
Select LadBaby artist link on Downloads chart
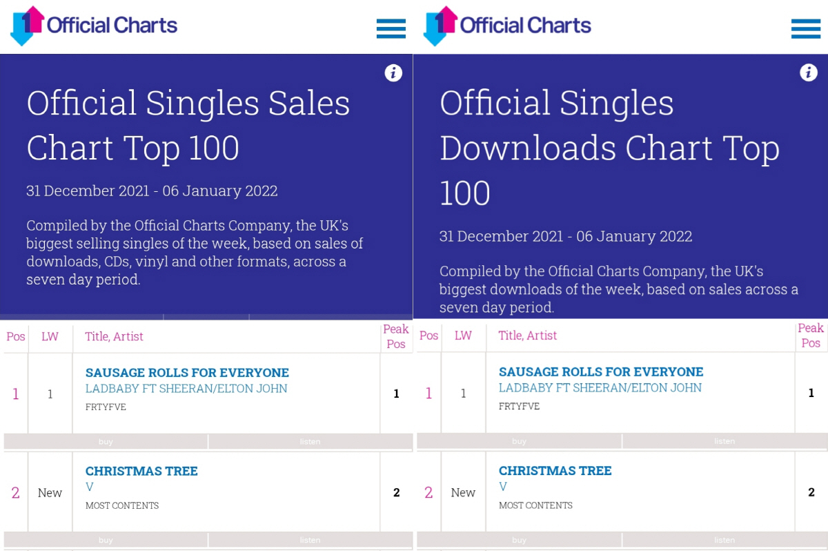click(600, 388)
